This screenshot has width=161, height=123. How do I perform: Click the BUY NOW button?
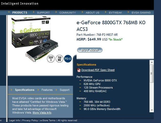click(x=90, y=50)
